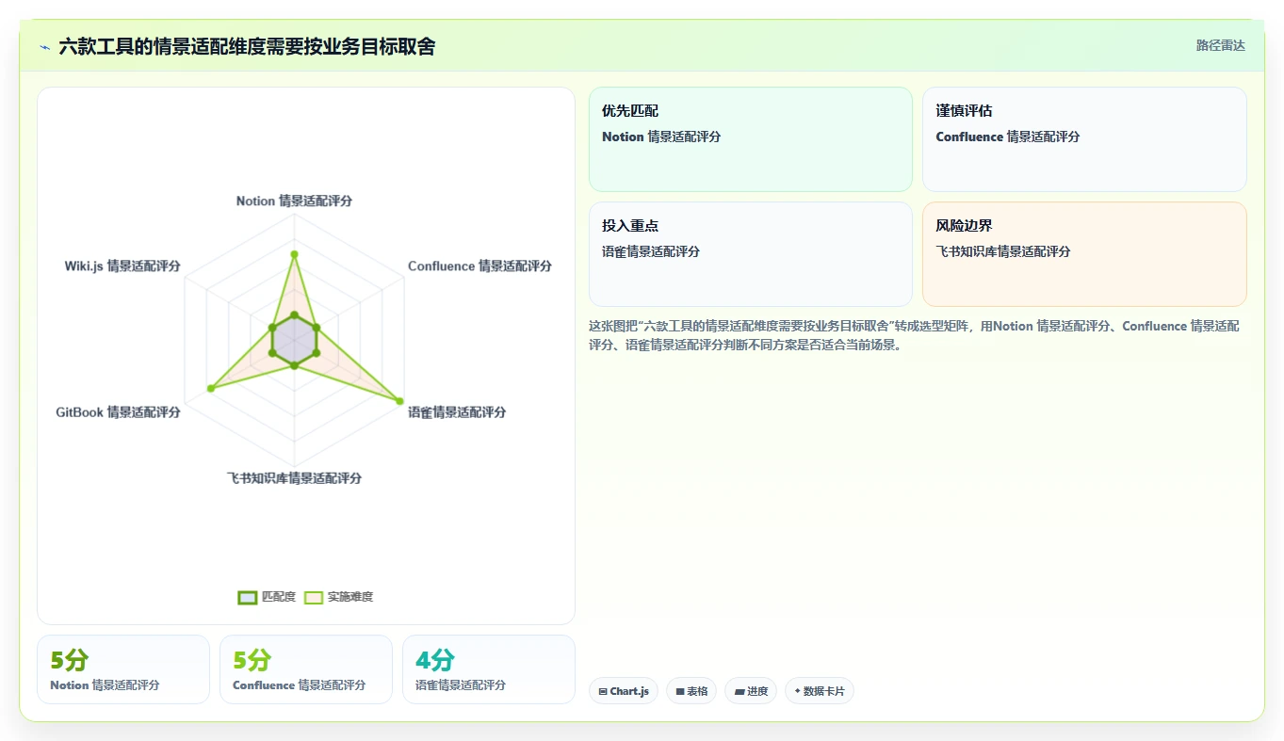1284x741 pixels.
Task: Click 语雀情景适配评分 text in 投入重点 card
Action: pyautogui.click(x=651, y=251)
